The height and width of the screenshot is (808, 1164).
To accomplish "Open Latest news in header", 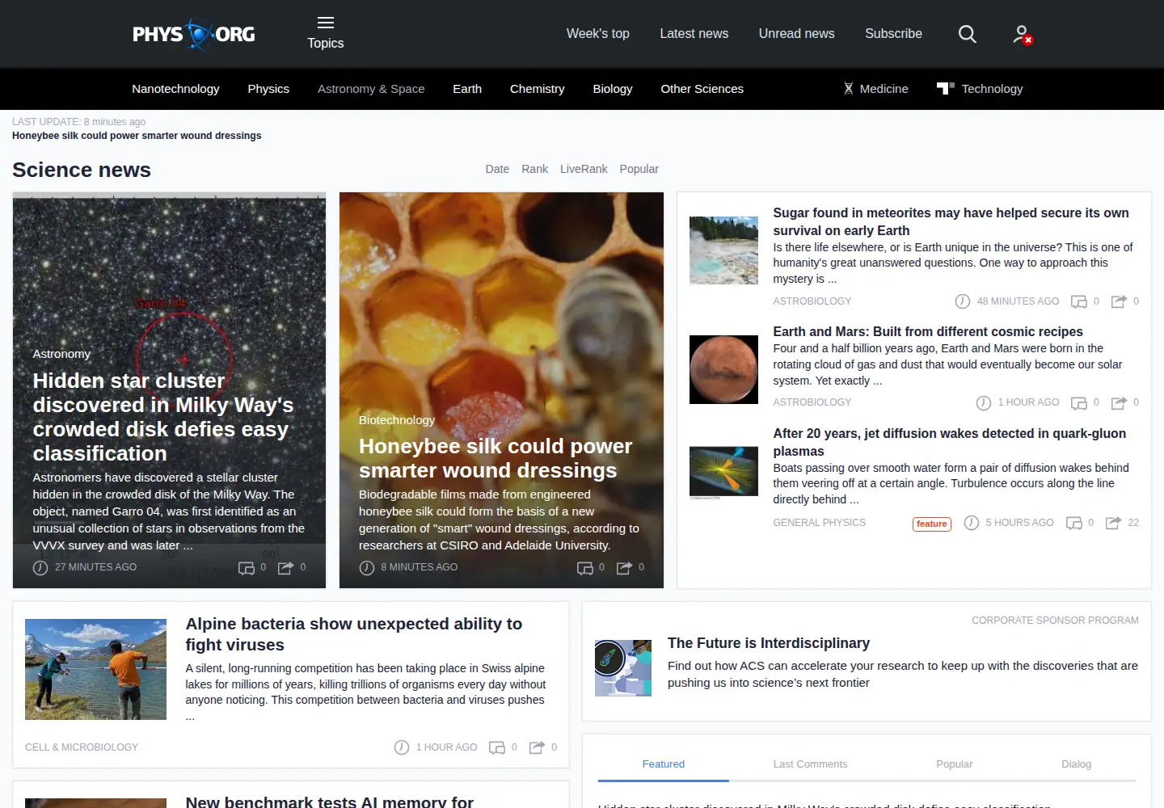I will coord(694,34).
